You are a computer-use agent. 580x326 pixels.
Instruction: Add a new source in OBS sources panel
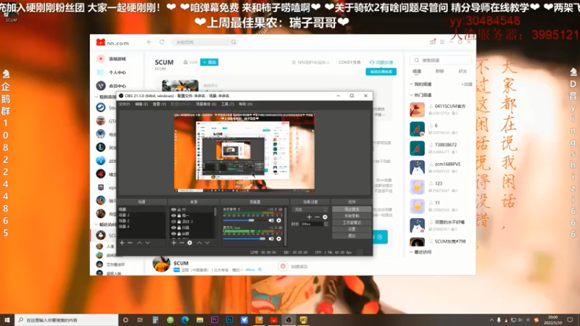[174, 243]
